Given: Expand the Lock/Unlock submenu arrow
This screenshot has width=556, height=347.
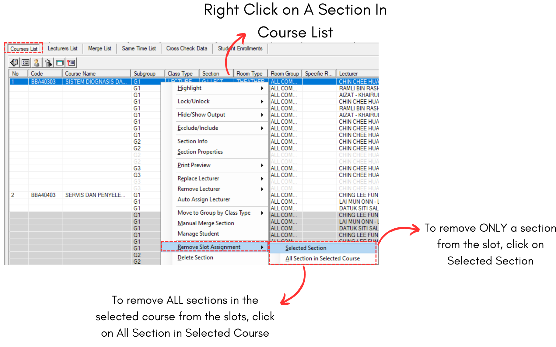Looking at the screenshot, I should [262, 102].
